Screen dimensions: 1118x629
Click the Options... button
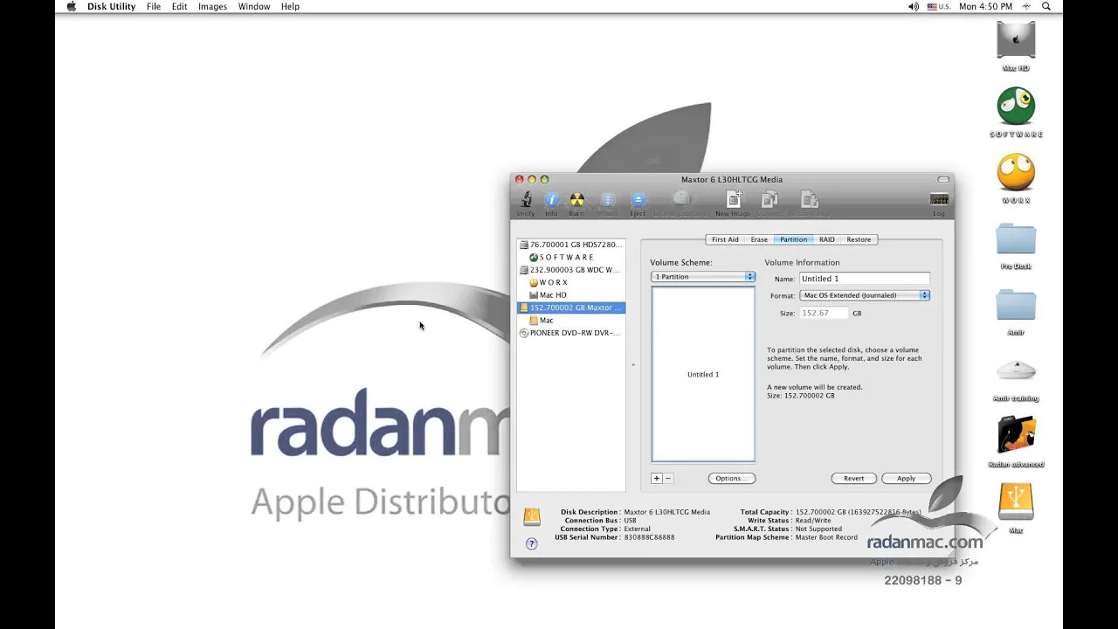click(731, 479)
